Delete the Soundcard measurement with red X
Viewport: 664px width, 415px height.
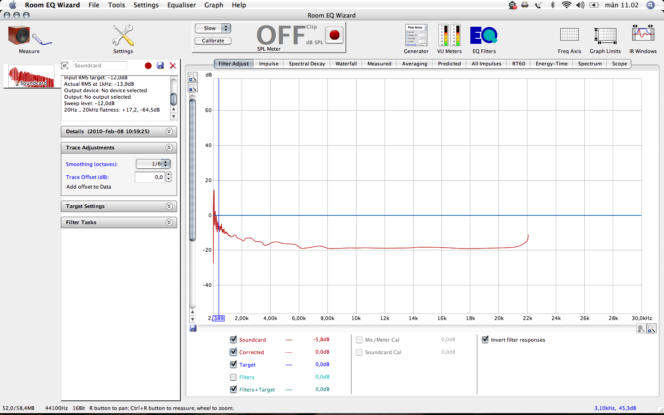pos(173,65)
